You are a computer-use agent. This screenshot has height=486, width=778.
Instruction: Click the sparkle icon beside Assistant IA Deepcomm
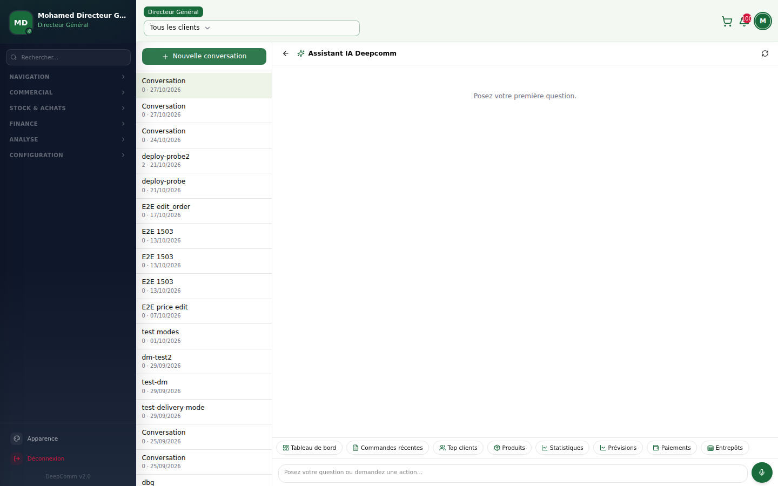click(301, 53)
